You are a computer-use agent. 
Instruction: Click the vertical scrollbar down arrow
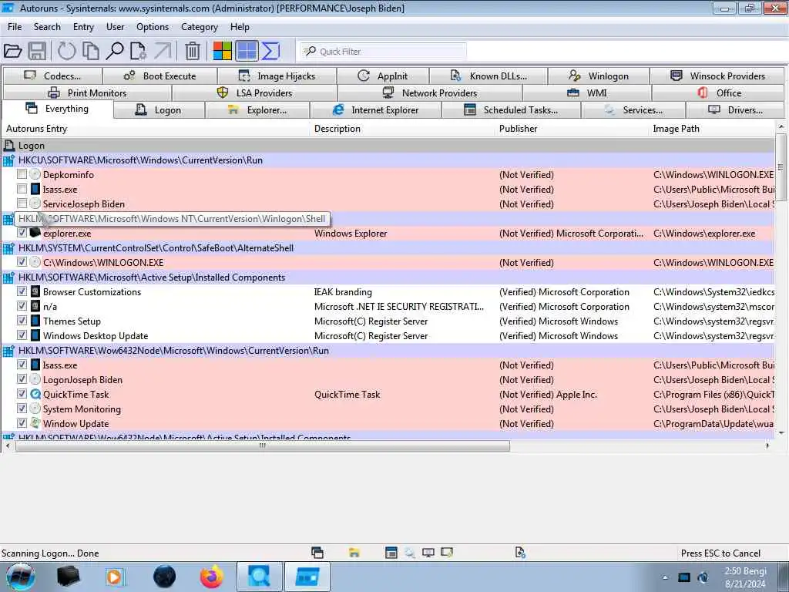coord(781,432)
